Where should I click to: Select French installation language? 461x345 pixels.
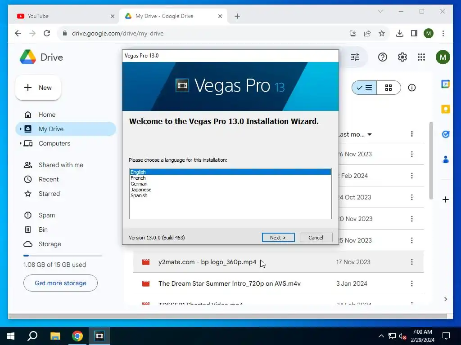(230, 178)
